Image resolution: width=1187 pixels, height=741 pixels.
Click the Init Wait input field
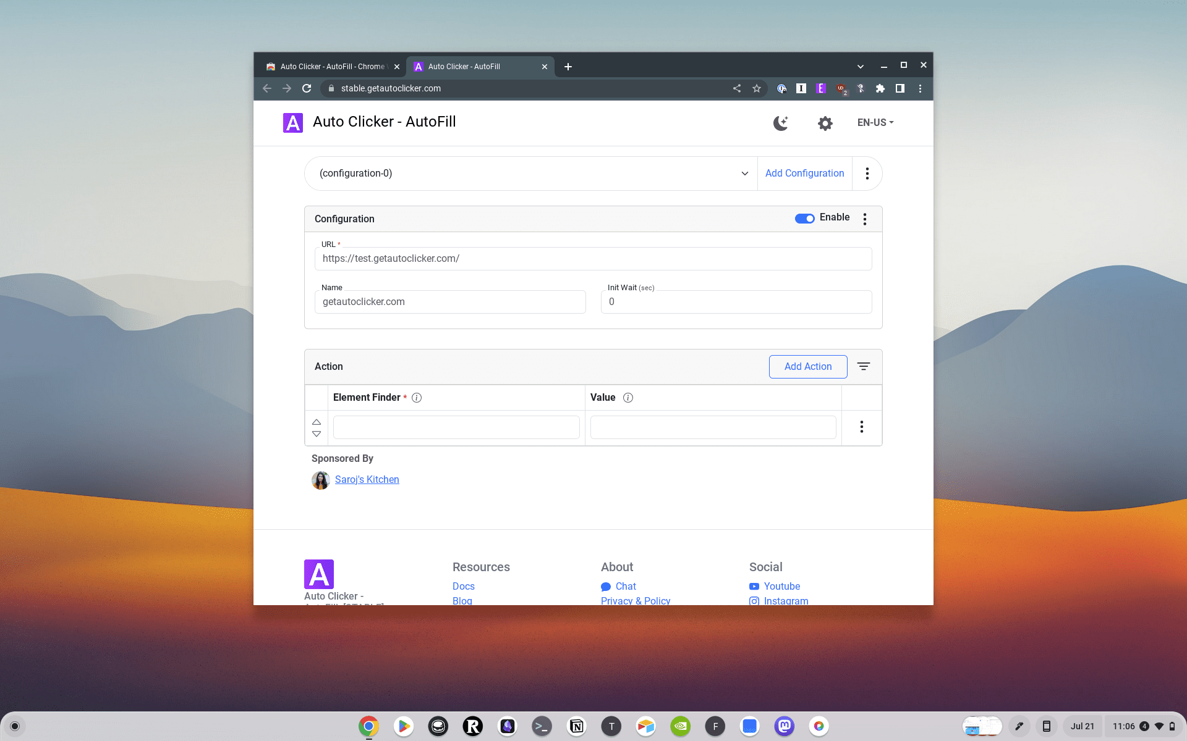[x=736, y=302]
